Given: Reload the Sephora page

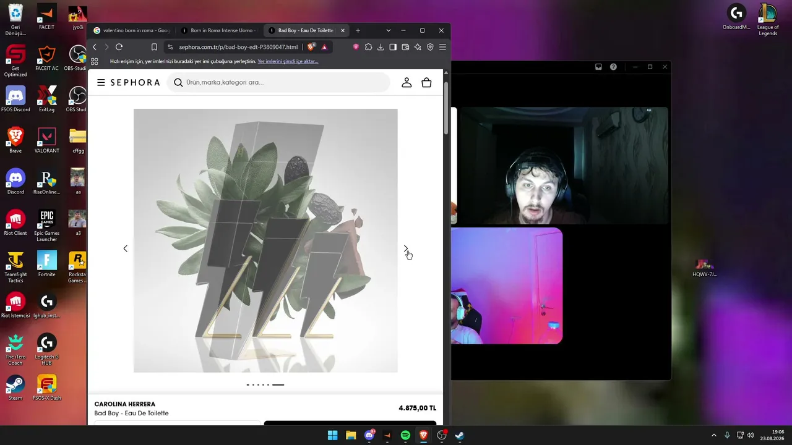Looking at the screenshot, I should pyautogui.click(x=119, y=47).
